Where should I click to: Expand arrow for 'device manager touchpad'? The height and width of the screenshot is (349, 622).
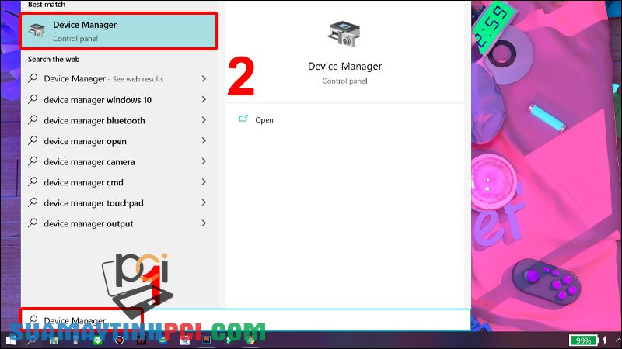[x=204, y=202]
